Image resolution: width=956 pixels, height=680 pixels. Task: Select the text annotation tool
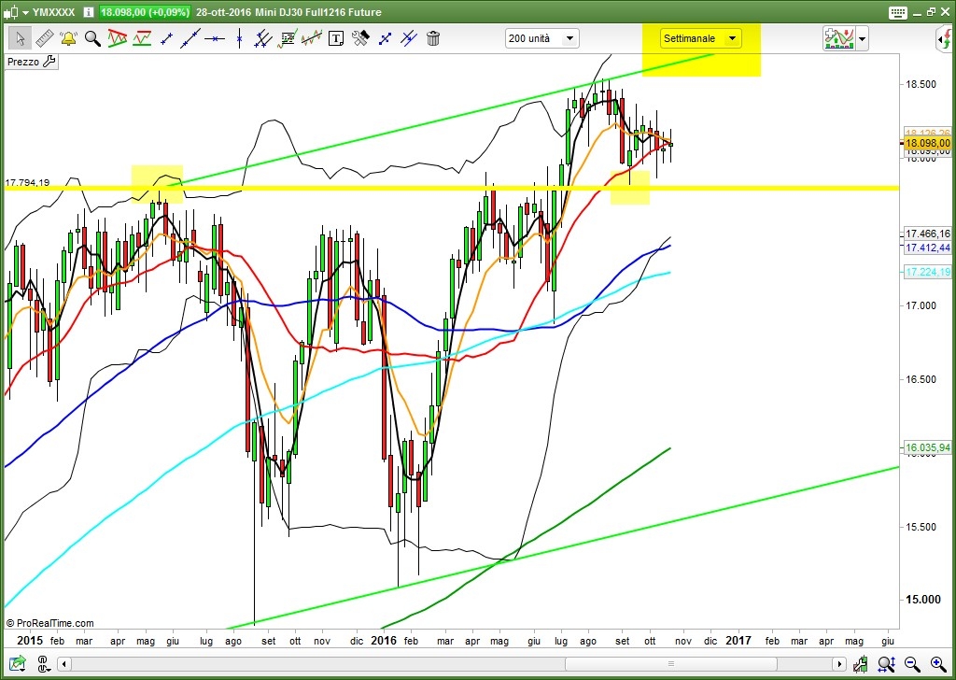(x=336, y=38)
